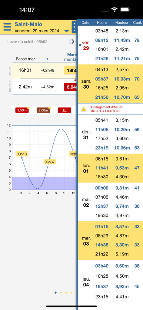Tap the Coef. column header
The width and height of the screenshot is (143, 310).
(138, 22)
